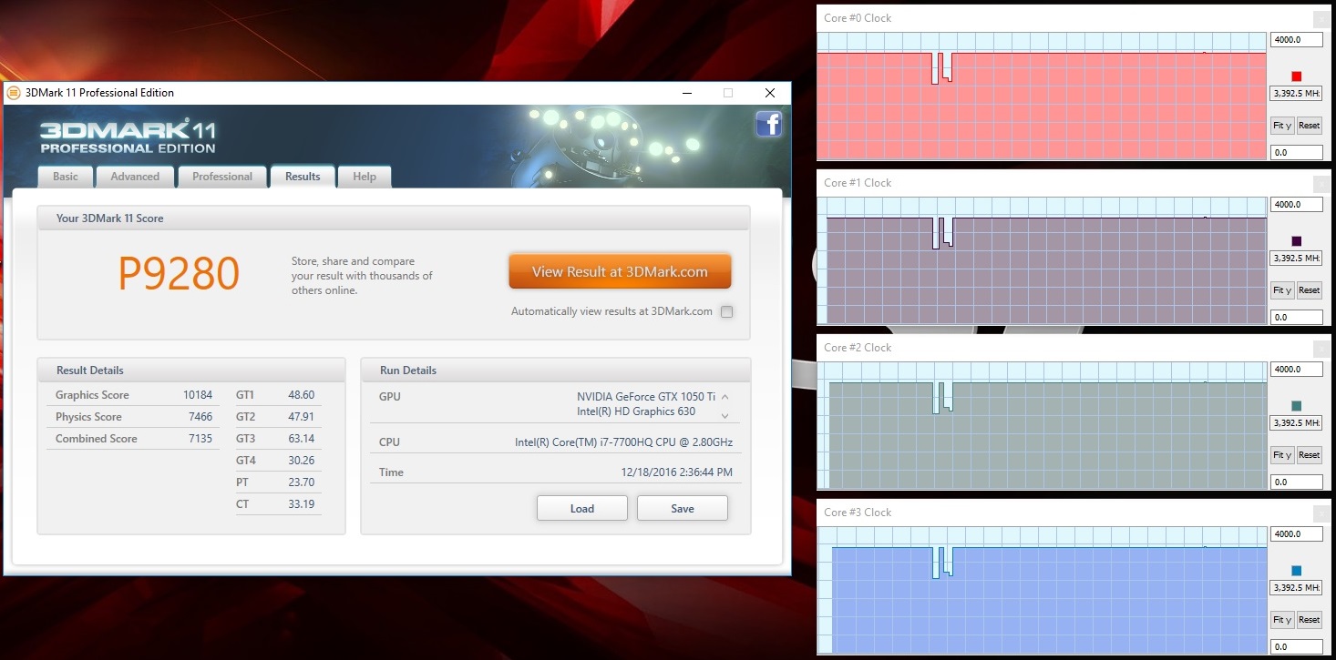1336x660 pixels.
Task: Open the Help tab
Action: point(365,177)
